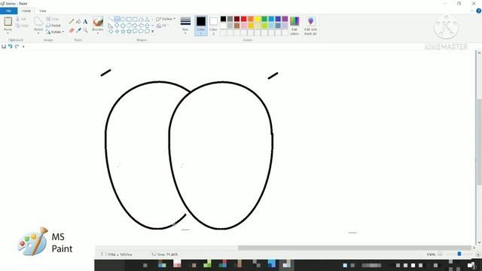
Task: Choose the Curve shape
Action: [x=117, y=20]
